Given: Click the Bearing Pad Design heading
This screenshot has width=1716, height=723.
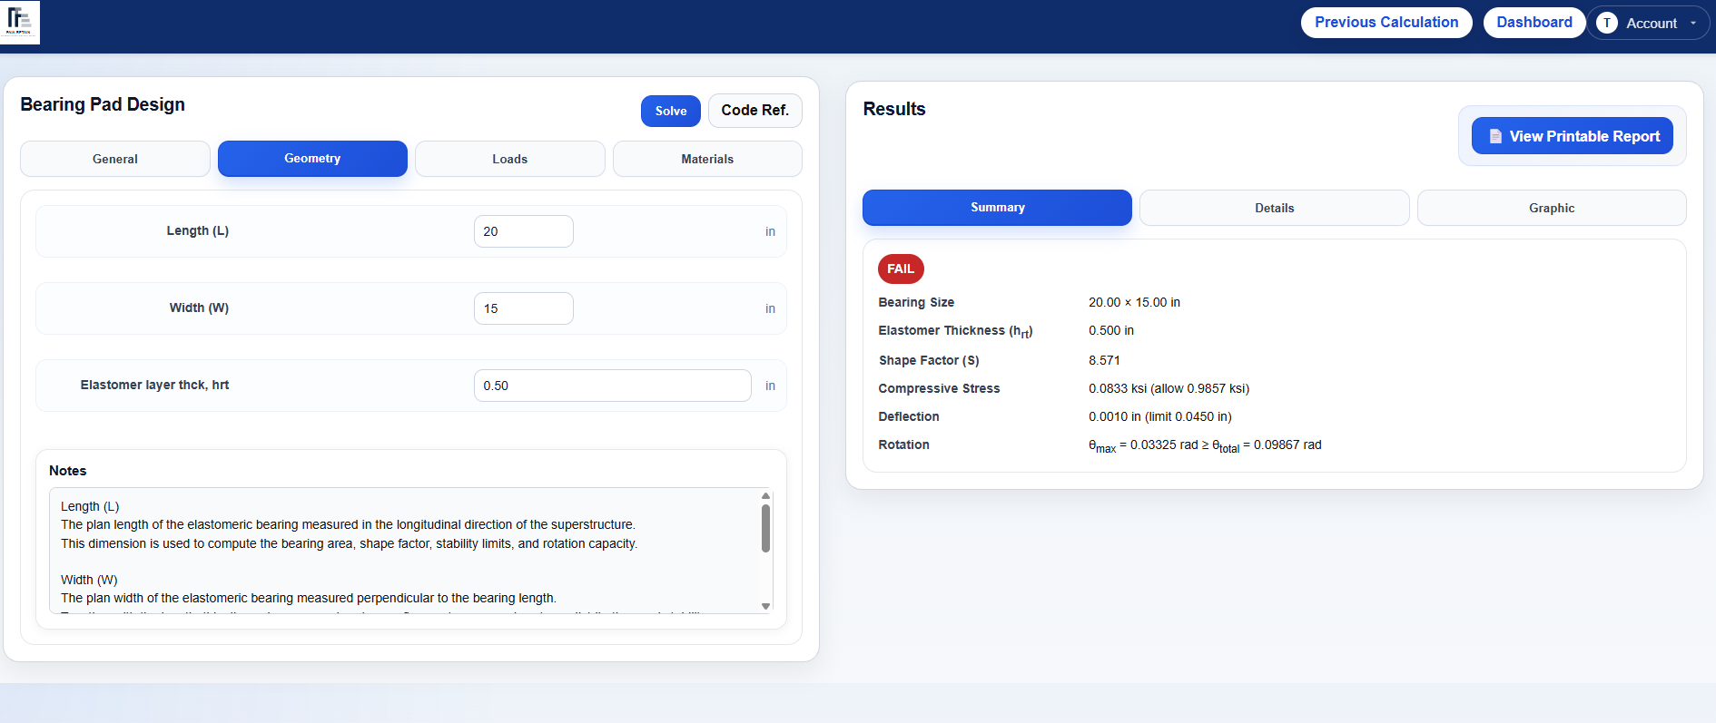Looking at the screenshot, I should 103,104.
